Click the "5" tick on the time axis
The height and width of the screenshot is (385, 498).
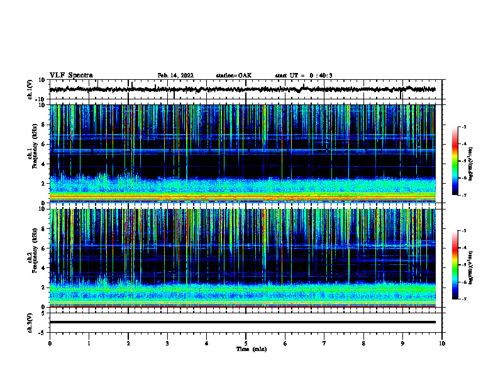[x=246, y=343]
